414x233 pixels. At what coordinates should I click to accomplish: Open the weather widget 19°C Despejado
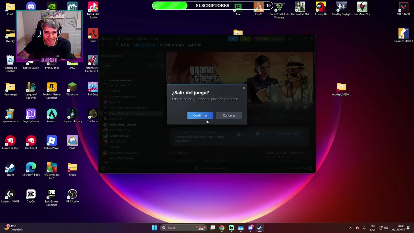click(x=14, y=228)
